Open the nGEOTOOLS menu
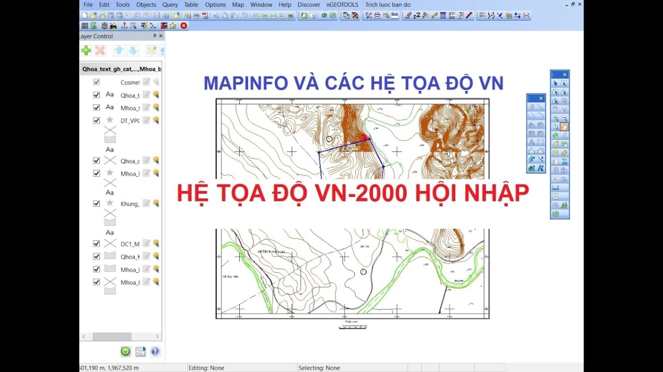Image resolution: width=663 pixels, height=372 pixels. click(343, 4)
